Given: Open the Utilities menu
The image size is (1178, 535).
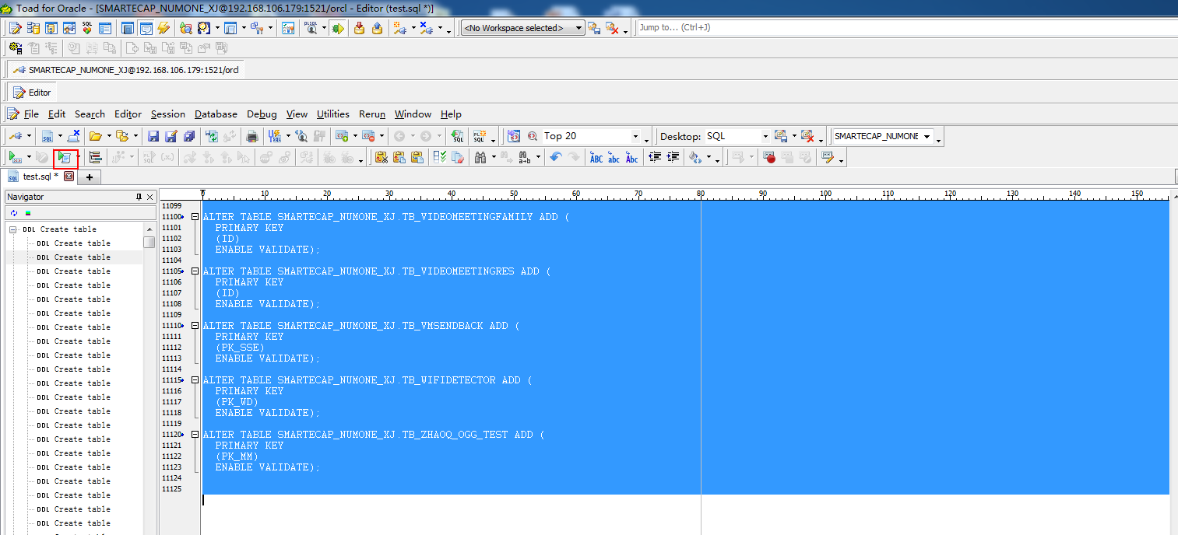Looking at the screenshot, I should 333,114.
